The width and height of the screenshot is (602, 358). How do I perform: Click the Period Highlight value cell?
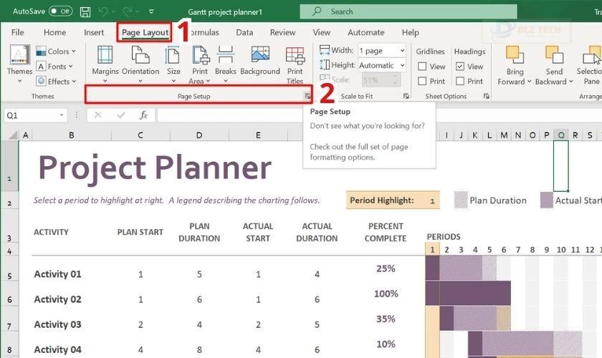point(432,200)
